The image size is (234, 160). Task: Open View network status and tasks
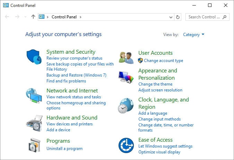(x=73, y=97)
